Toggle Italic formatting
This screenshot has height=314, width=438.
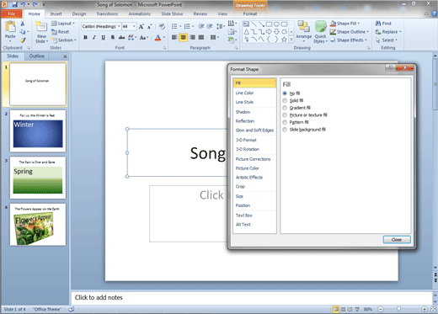click(94, 37)
